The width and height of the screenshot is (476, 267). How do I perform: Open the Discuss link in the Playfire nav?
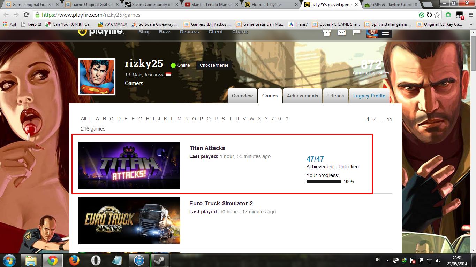tap(189, 32)
